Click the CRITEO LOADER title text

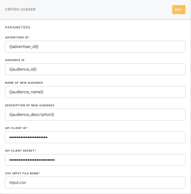coord(20,9)
